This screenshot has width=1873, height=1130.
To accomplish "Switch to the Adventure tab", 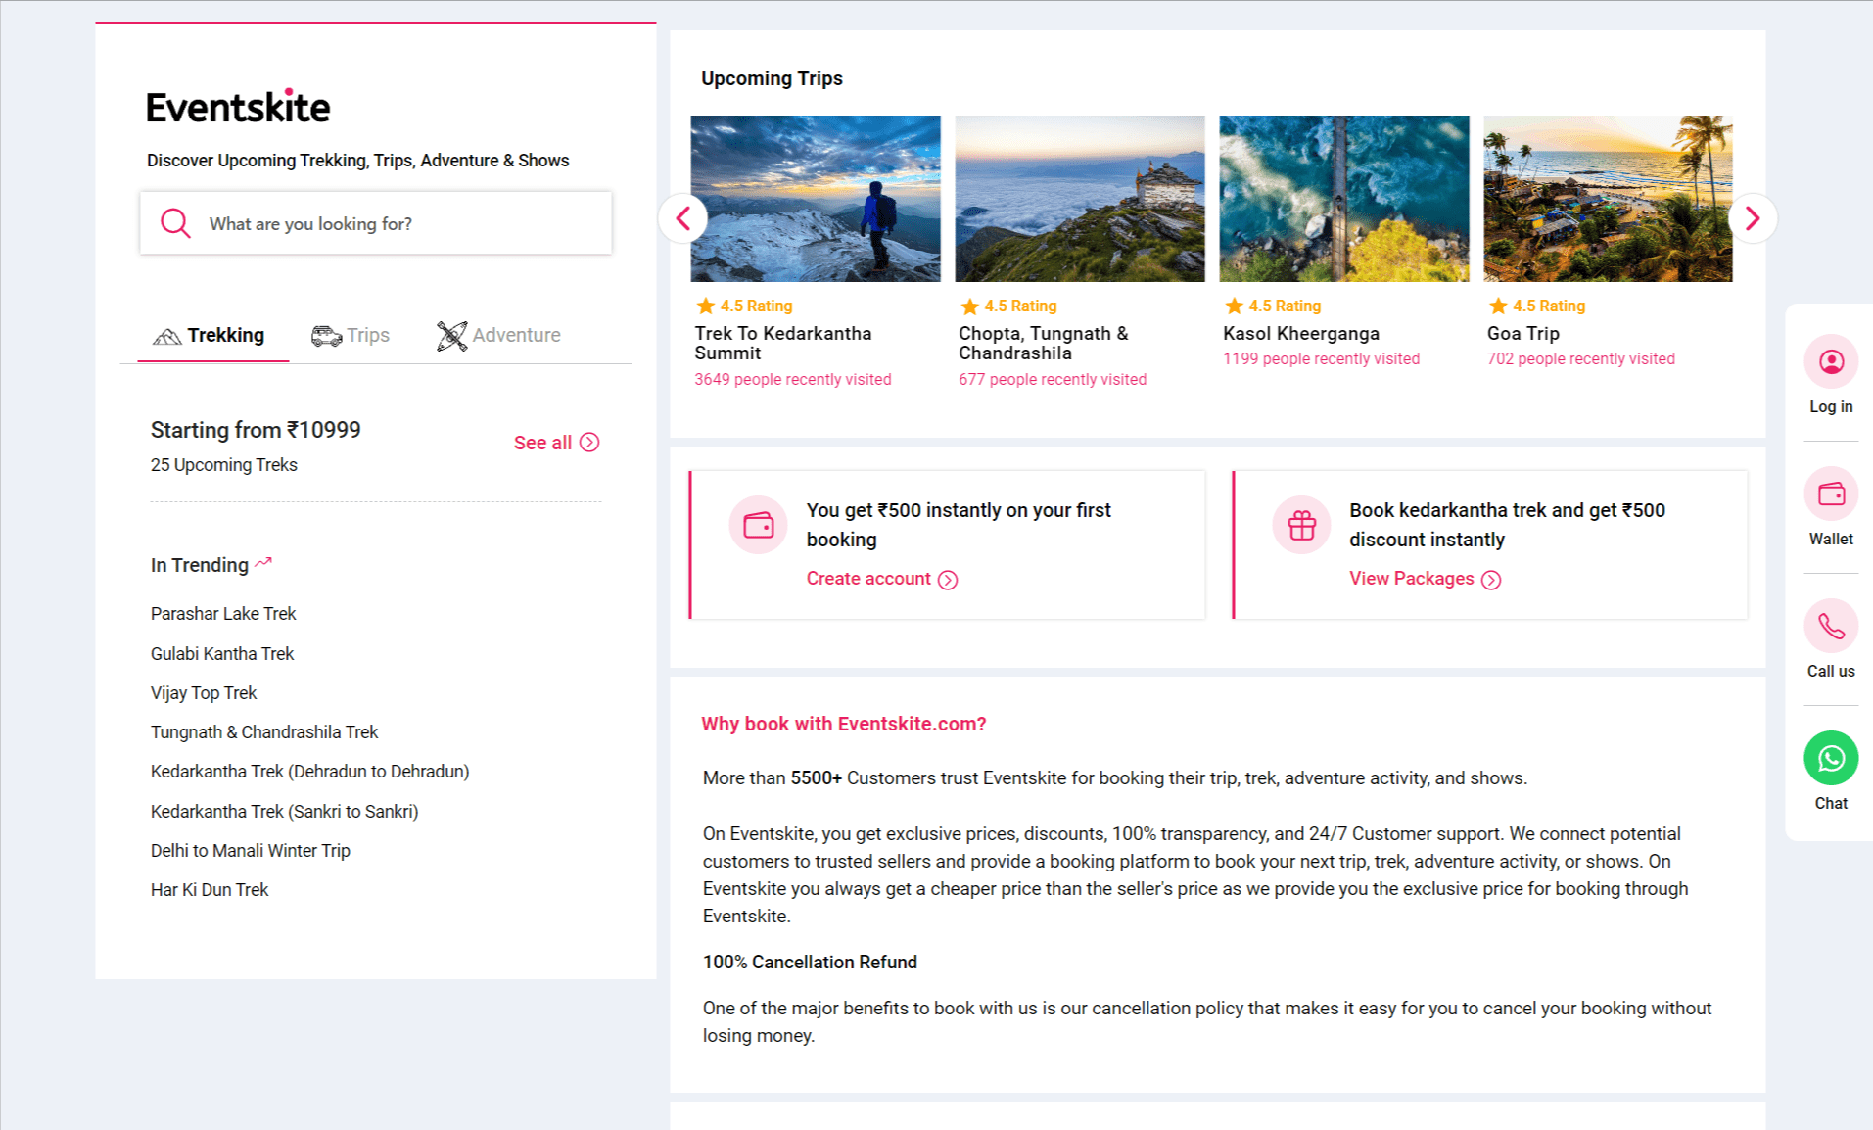I will 498,336.
